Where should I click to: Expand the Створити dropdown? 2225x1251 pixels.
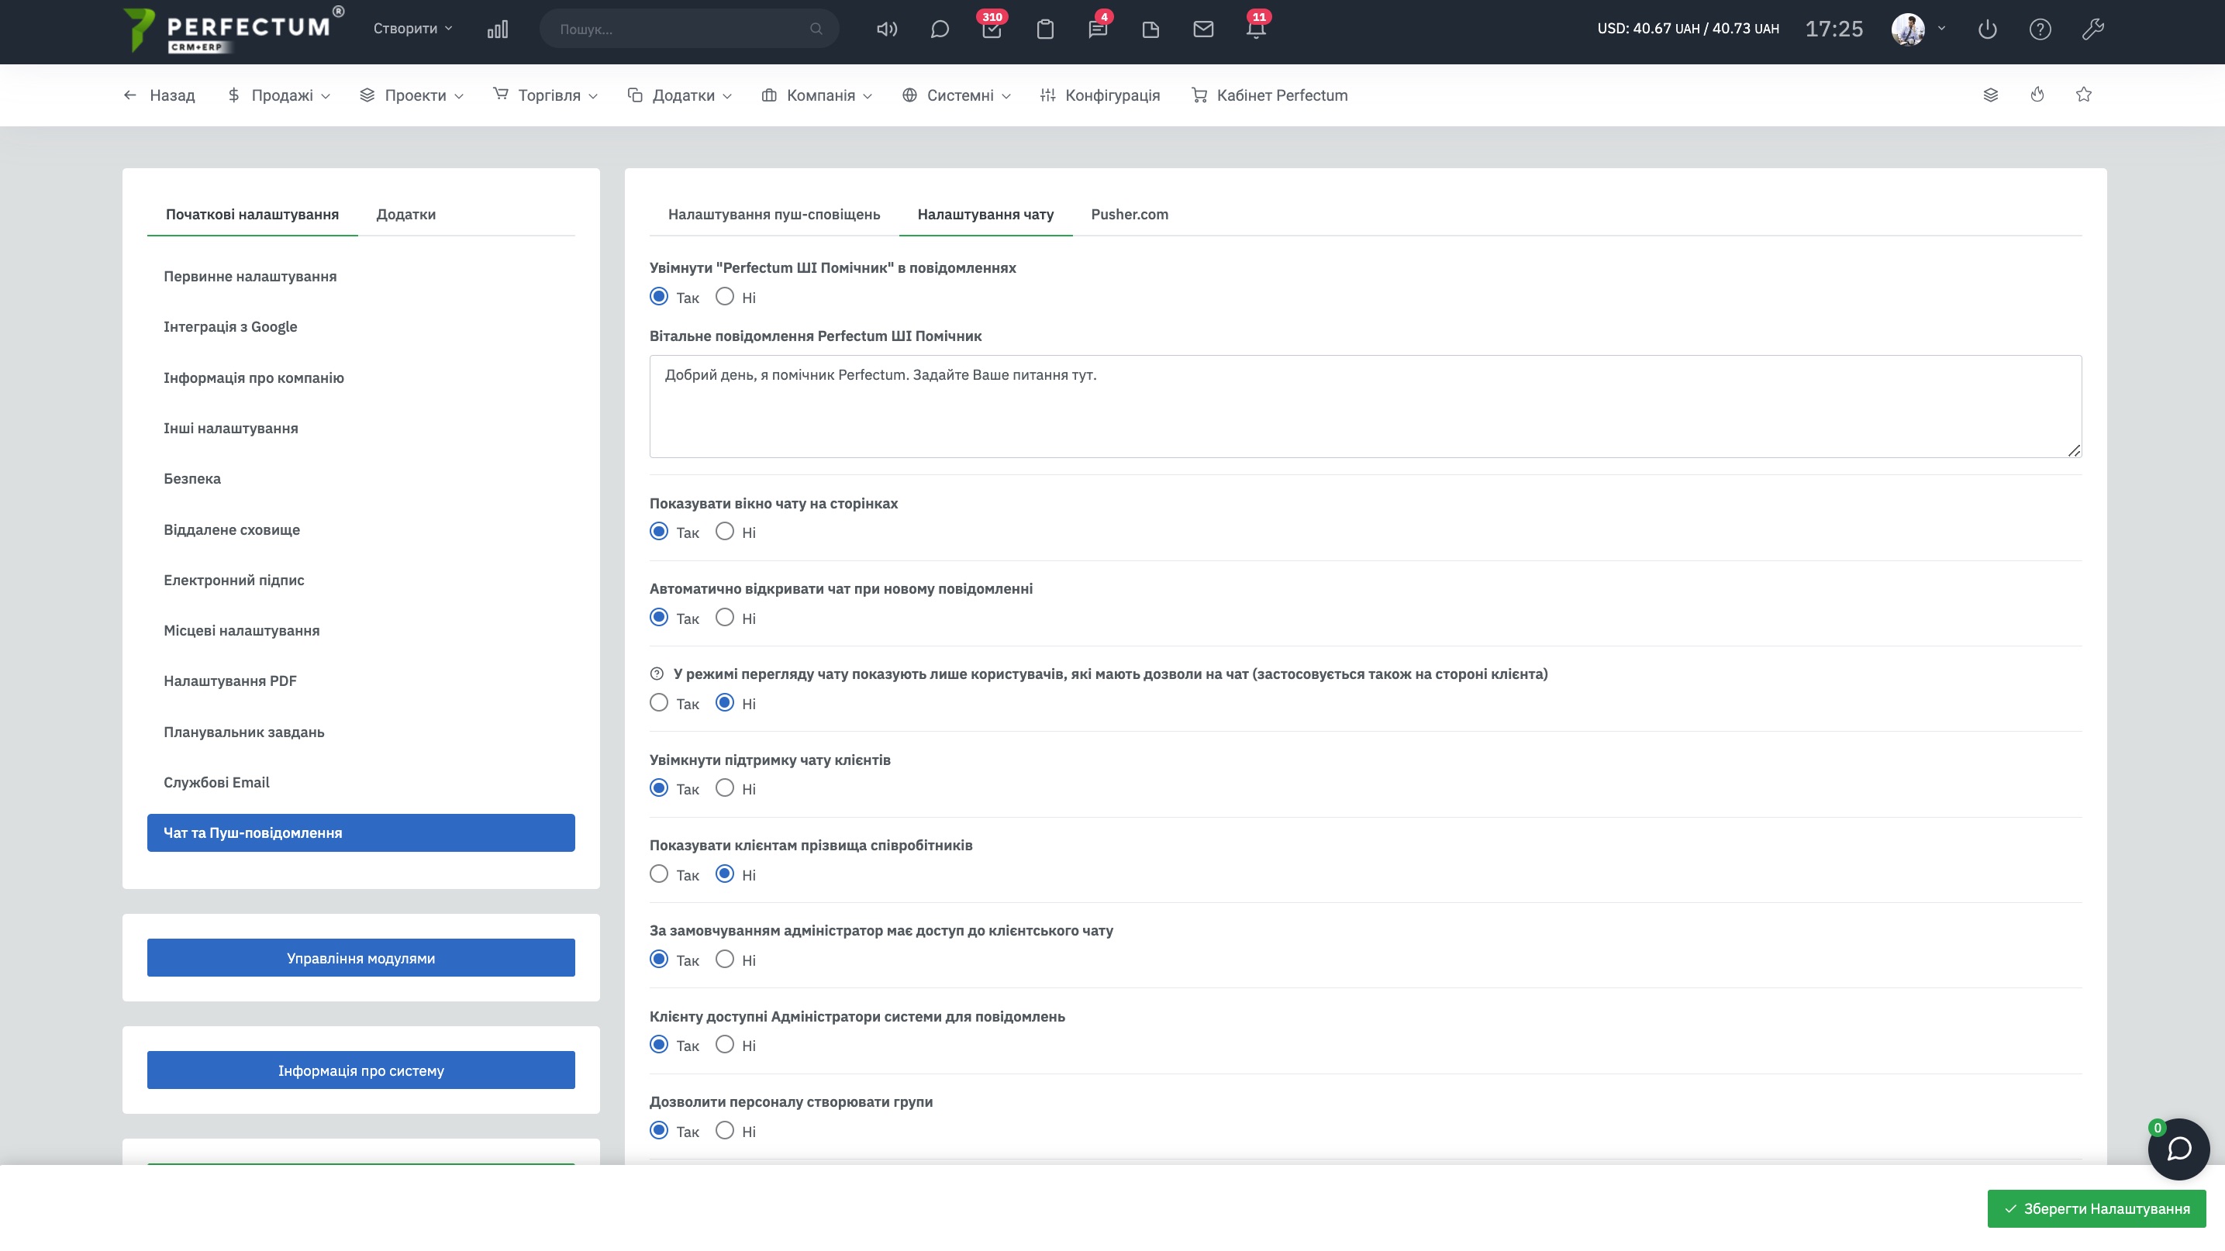(412, 29)
